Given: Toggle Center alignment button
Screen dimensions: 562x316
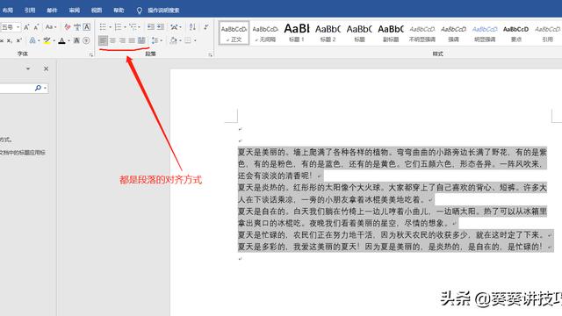Looking at the screenshot, I should [x=113, y=40].
